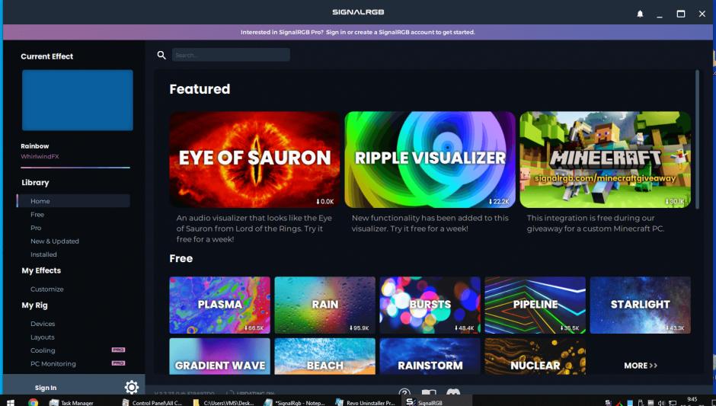
Task: Show Installed effects
Action: coord(43,254)
